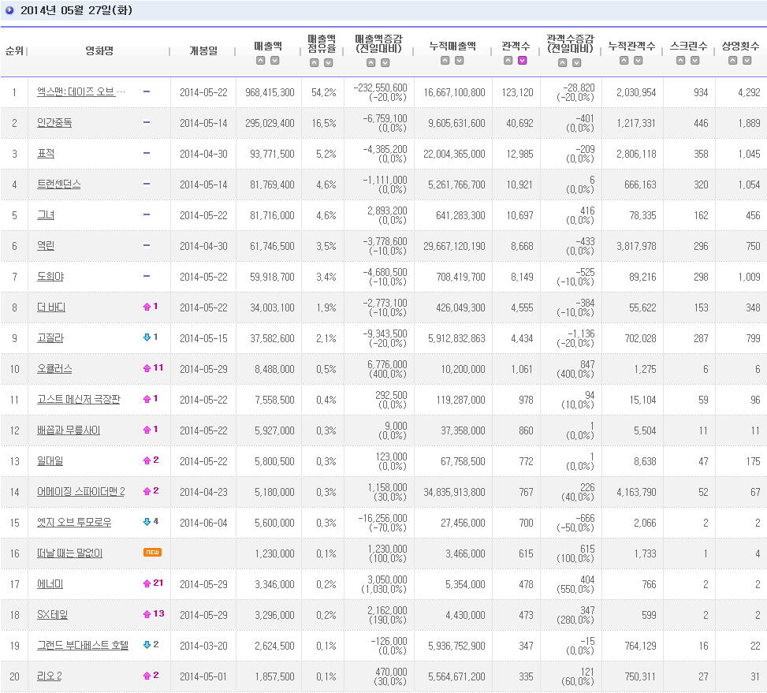
Task: Open 어메이징 스파이더맨 2 movie link
Action: pos(80,491)
